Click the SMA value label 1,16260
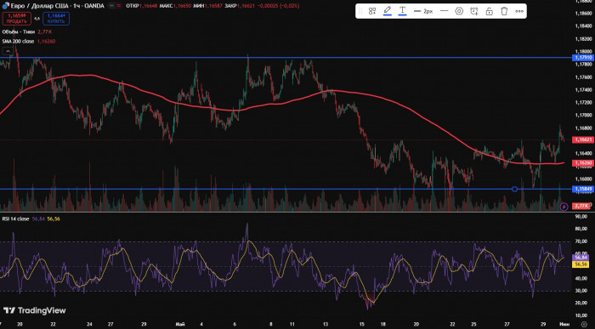 pos(582,162)
